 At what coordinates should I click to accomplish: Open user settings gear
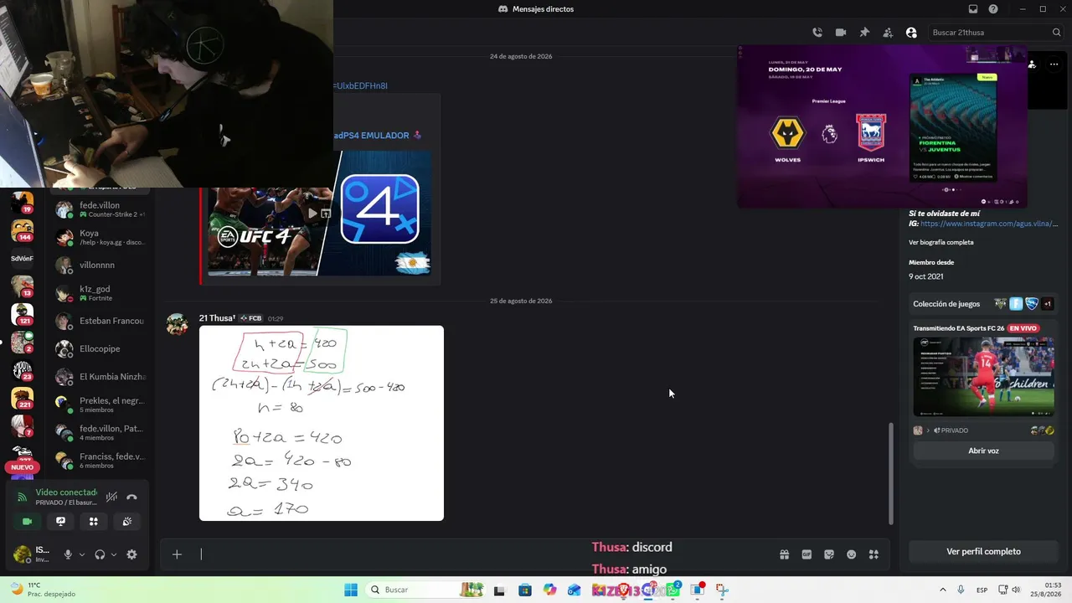(x=131, y=554)
